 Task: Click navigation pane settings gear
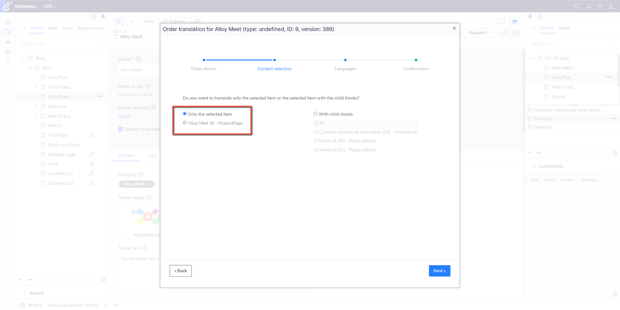click(94, 17)
